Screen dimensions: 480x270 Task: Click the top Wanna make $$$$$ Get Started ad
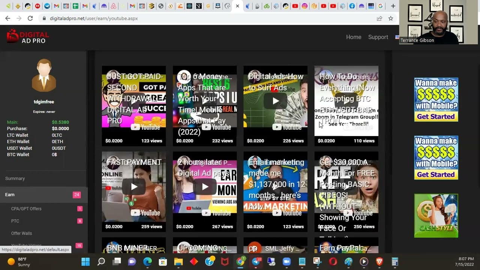point(436,100)
